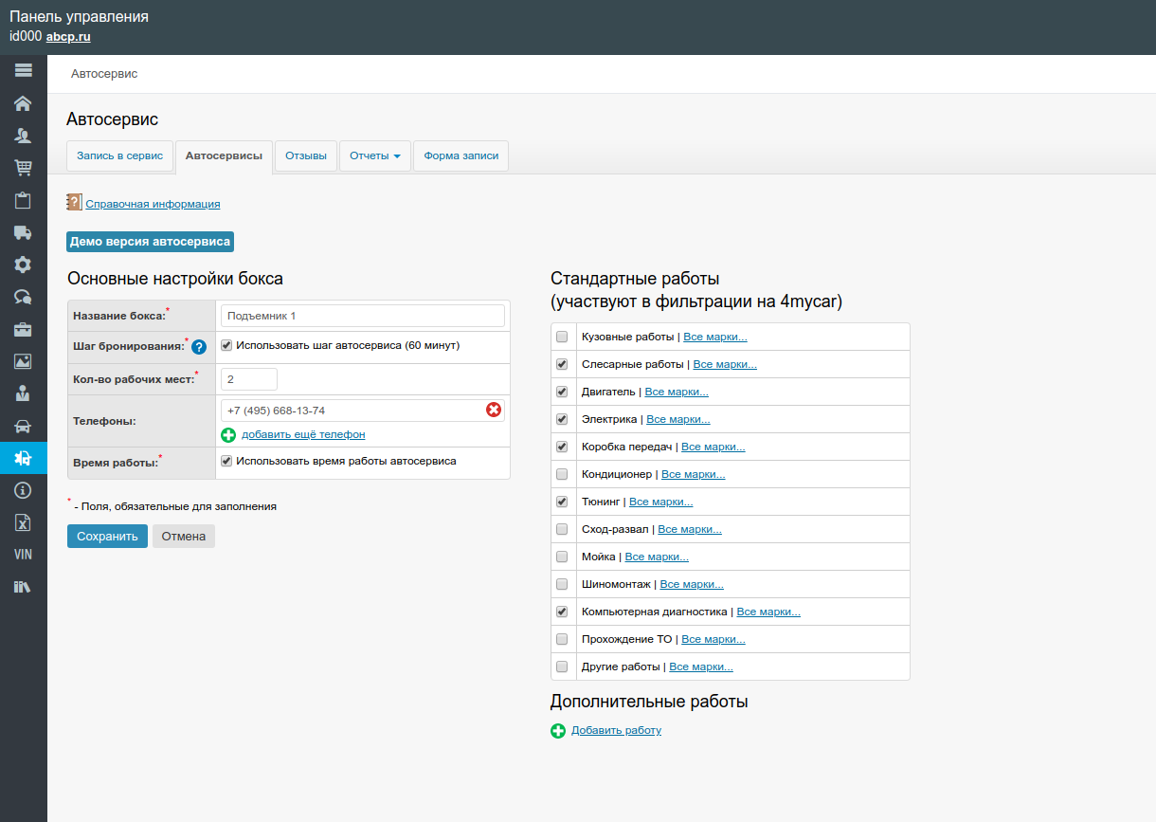Image resolution: width=1156 pixels, height=822 pixels.
Task: Click the hamburger menu icon in sidebar
Action: (x=23, y=70)
